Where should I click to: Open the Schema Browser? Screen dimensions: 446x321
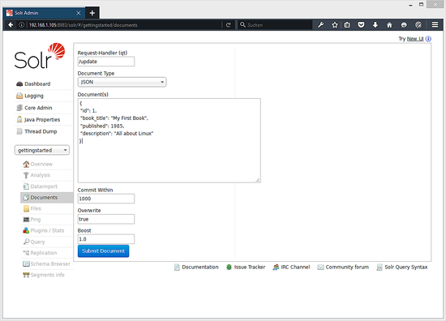pyautogui.click(x=46, y=263)
